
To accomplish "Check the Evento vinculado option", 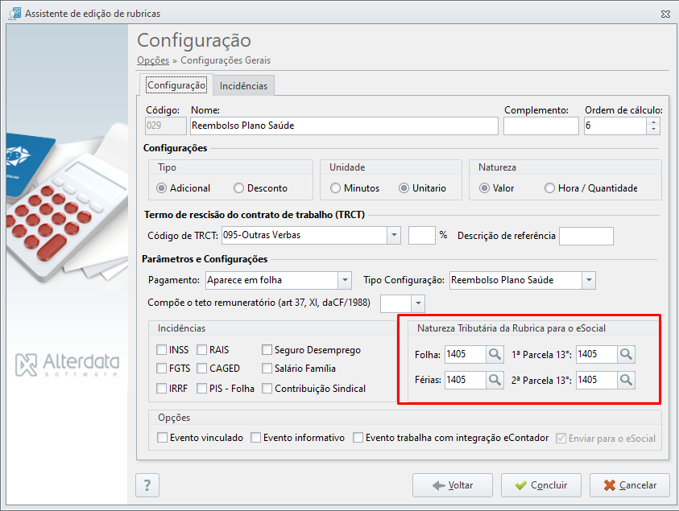I will [163, 438].
